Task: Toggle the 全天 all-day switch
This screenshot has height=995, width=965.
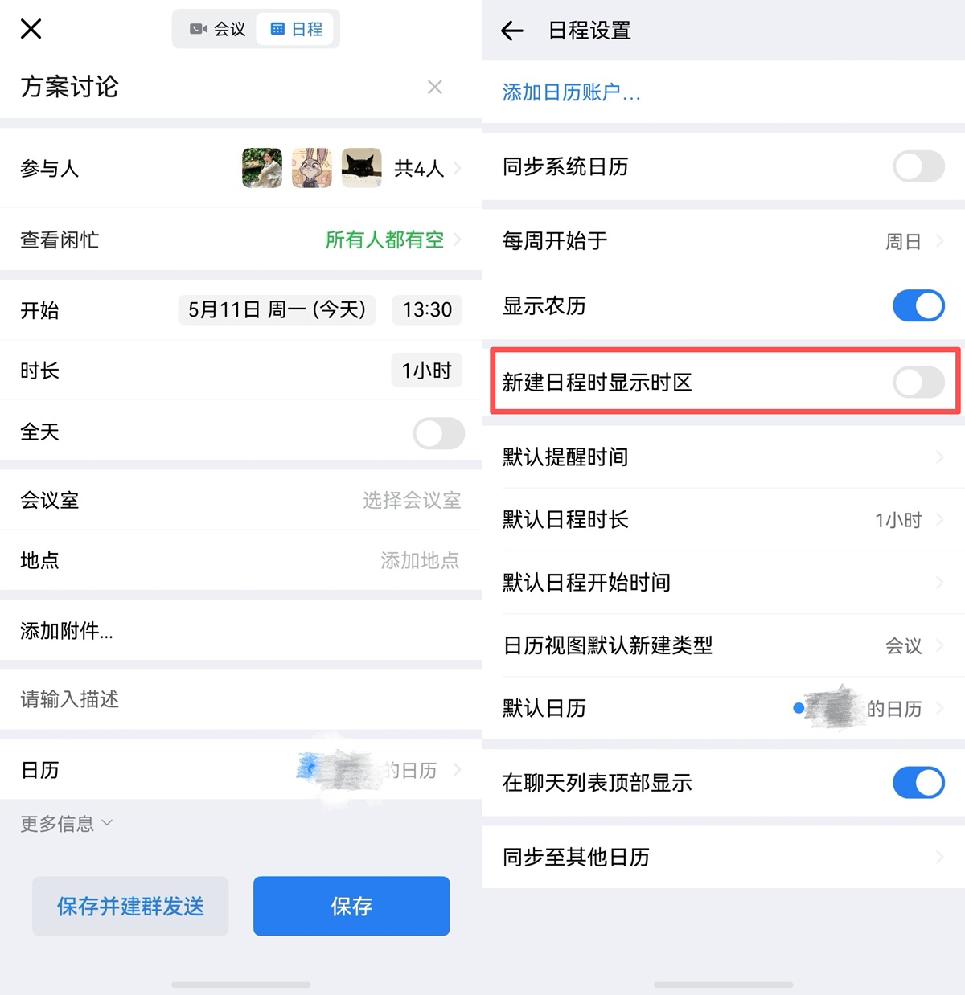Action: 438,433
